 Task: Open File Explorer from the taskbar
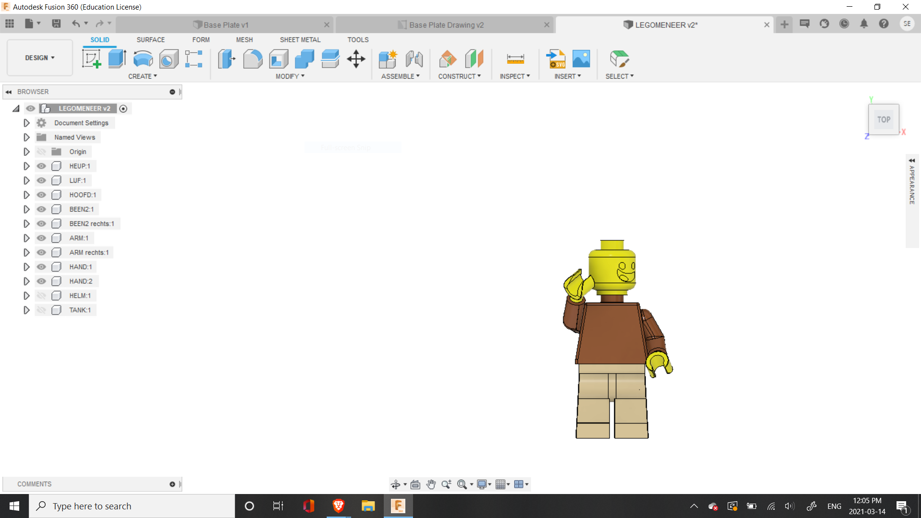368,506
